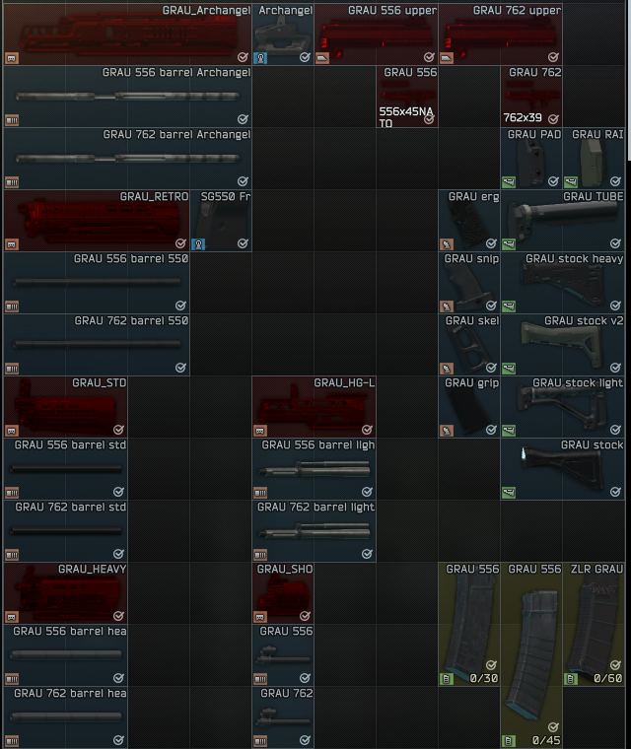
Task: Click the 0/45 capacity magazine
Action: [x=532, y=655]
